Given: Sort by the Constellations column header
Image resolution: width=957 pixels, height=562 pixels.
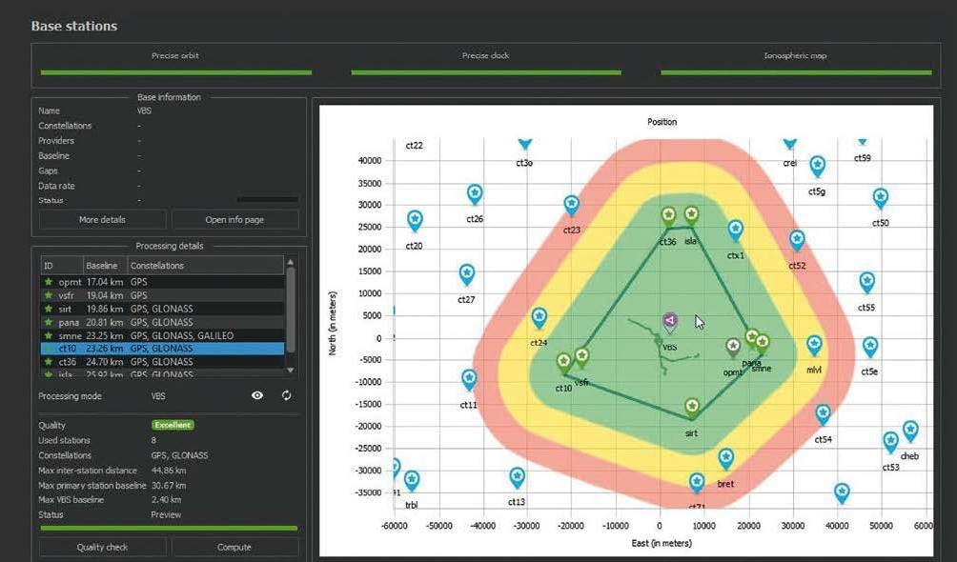Looking at the screenshot, I should coord(157,265).
